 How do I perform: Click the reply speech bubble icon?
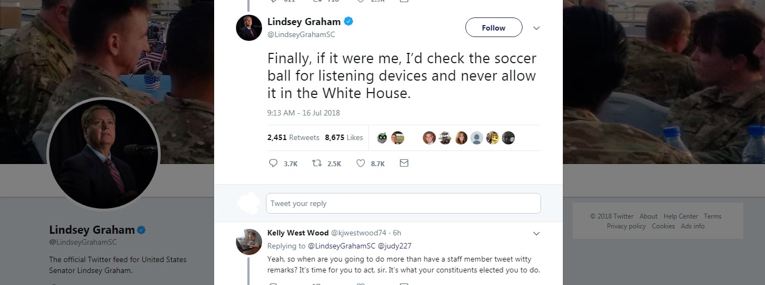[274, 163]
